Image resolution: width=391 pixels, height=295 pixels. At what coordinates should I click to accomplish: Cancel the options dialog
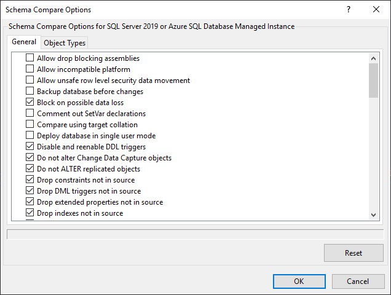[358, 281]
